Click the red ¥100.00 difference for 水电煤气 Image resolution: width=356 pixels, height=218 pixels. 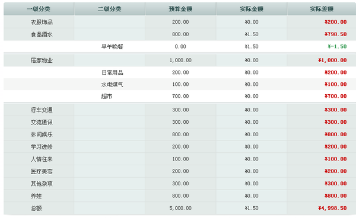(336, 84)
